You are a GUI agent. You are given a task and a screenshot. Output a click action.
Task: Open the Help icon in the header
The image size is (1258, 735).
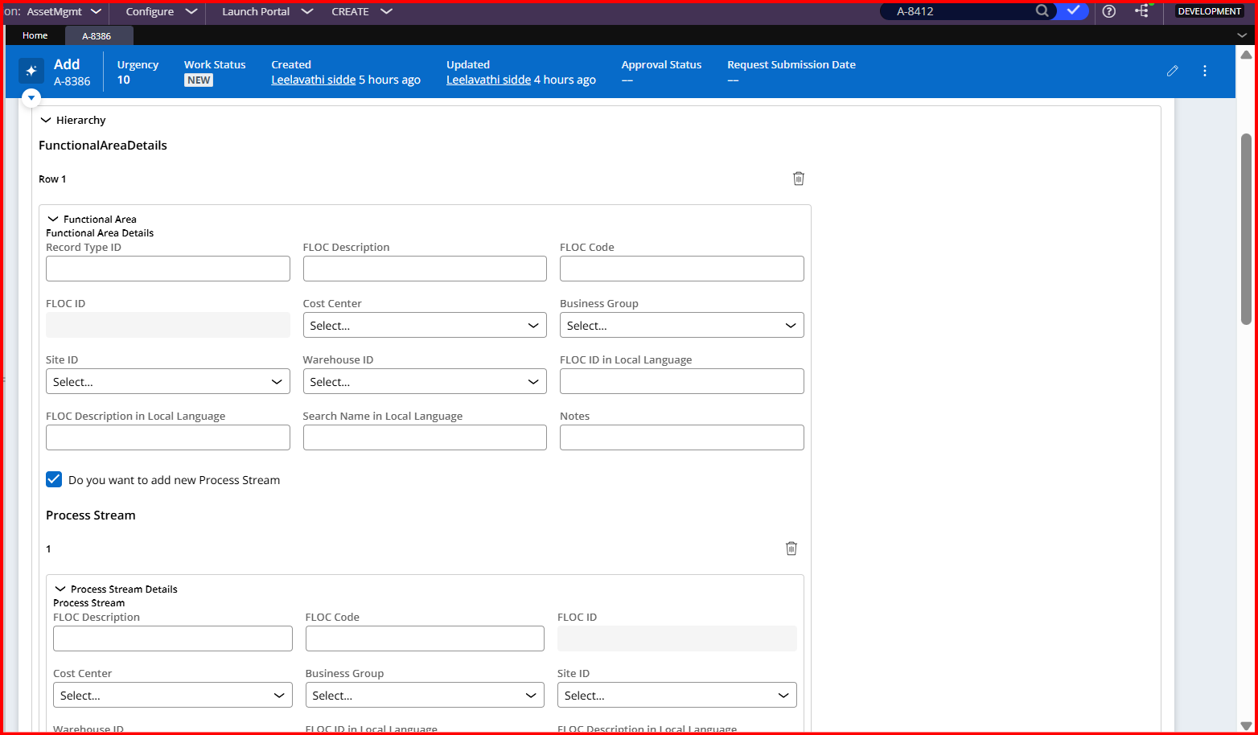1109,11
